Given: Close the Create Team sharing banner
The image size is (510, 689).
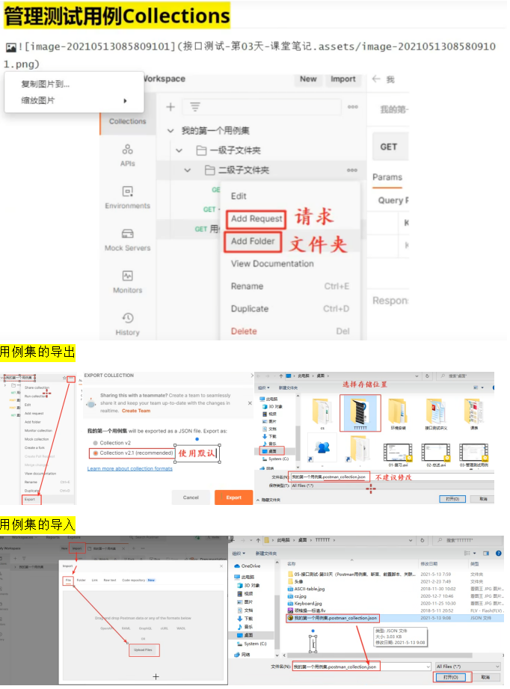Looking at the screenshot, I should (x=250, y=403).
